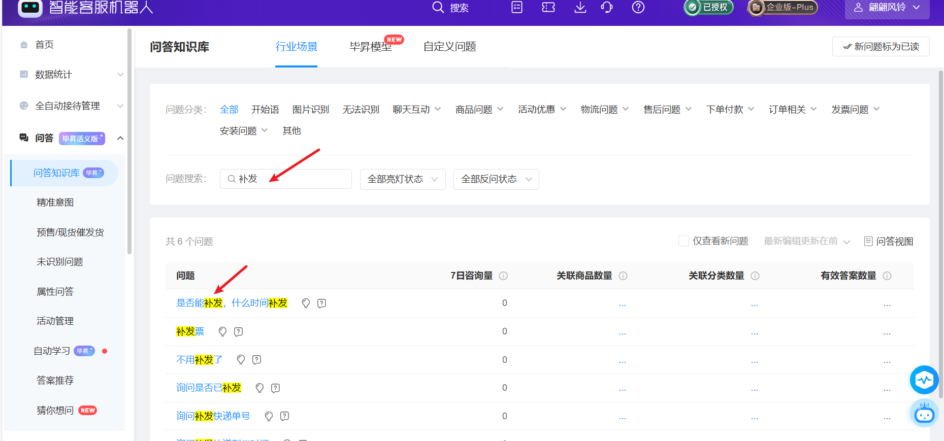Open the 全部反问状态 dropdown
Screen dimensions: 944x441
496,179
